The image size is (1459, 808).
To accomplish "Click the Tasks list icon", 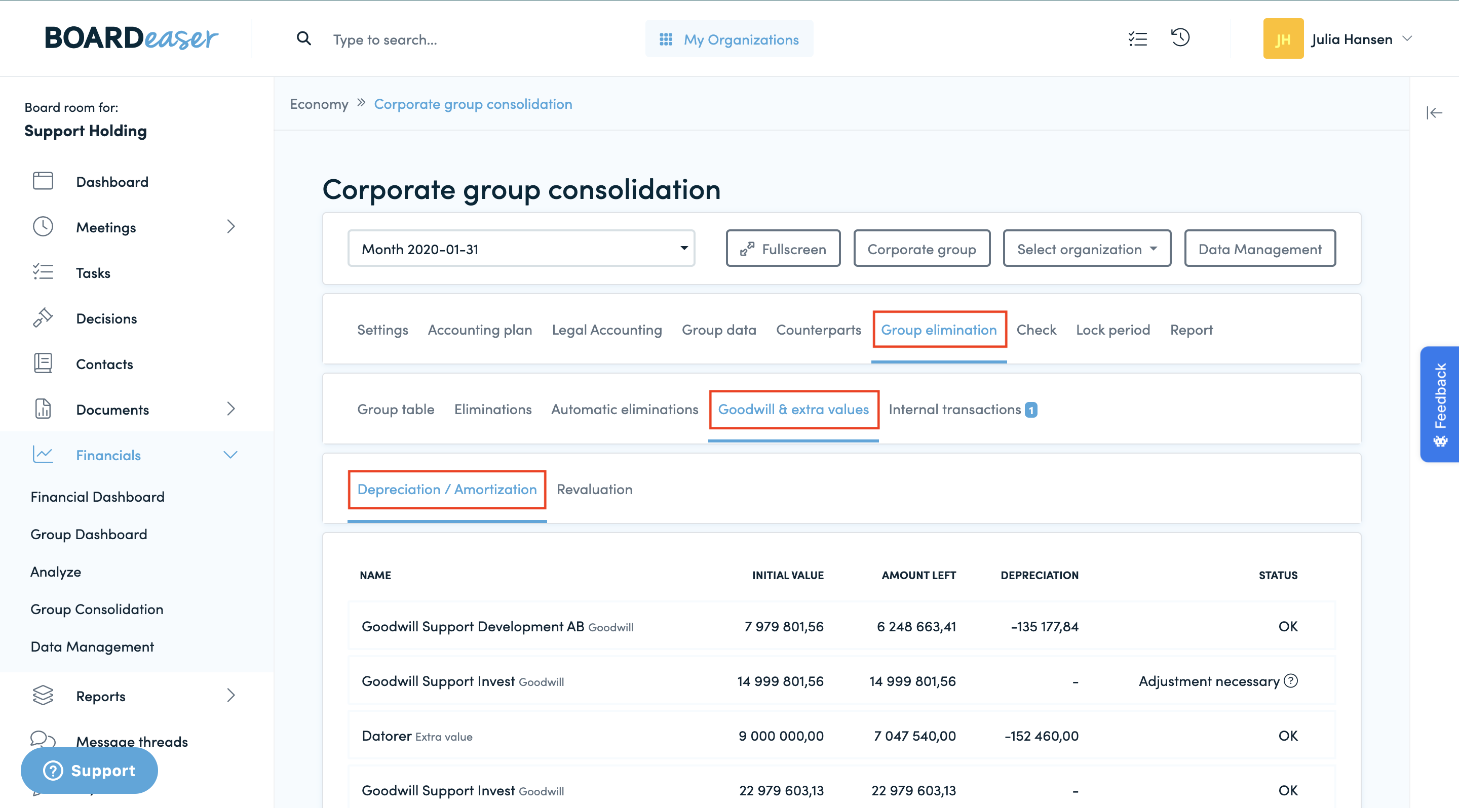I will pos(43,272).
